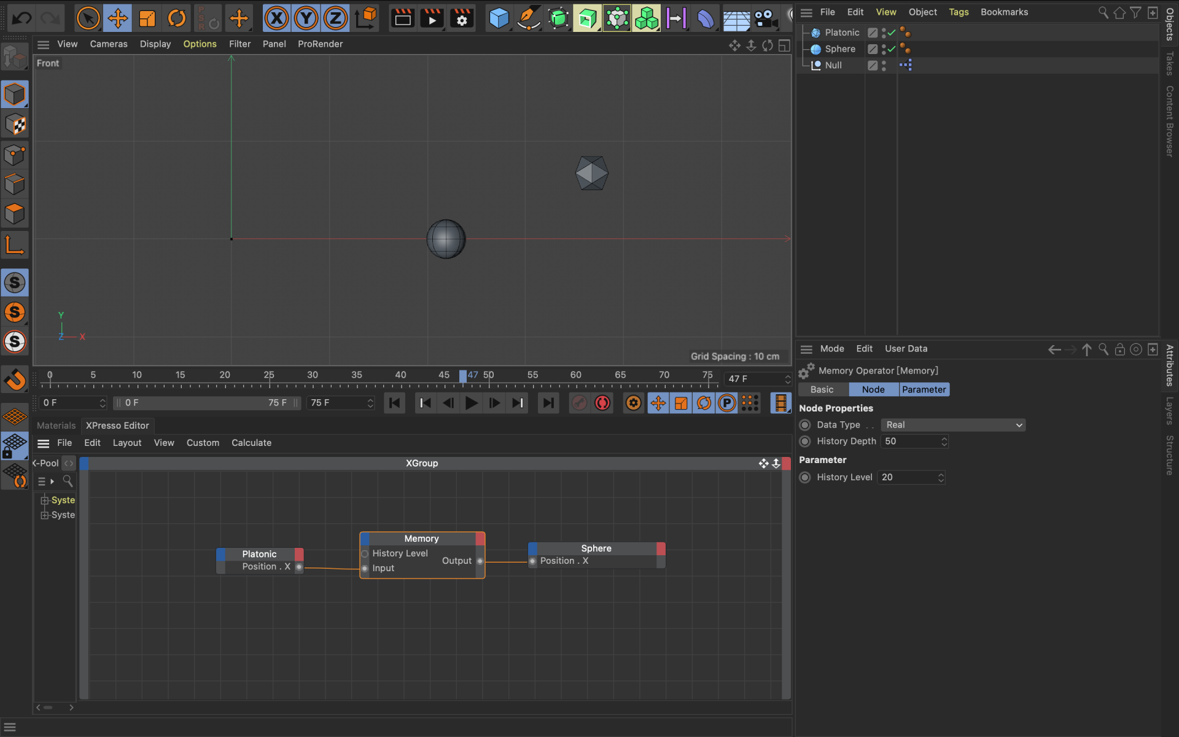Toggle Z axis lock

click(335, 18)
